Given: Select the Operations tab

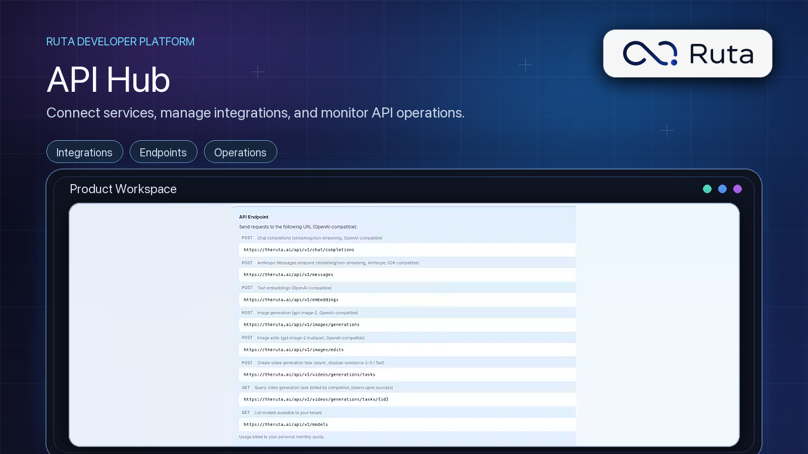Looking at the screenshot, I should coord(240,152).
